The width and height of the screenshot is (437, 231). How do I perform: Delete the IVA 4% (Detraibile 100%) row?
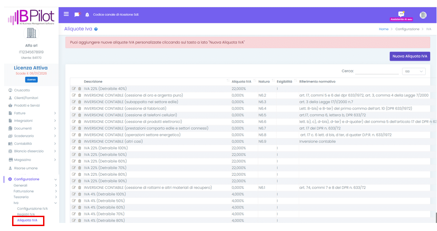coord(79,194)
